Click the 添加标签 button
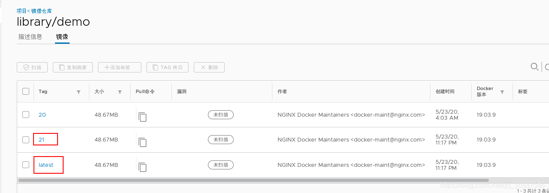 pyautogui.click(x=120, y=67)
